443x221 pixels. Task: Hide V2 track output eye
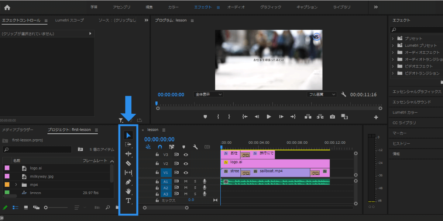click(186, 164)
